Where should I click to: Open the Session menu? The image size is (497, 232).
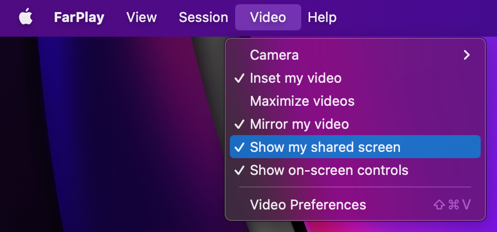pos(203,17)
